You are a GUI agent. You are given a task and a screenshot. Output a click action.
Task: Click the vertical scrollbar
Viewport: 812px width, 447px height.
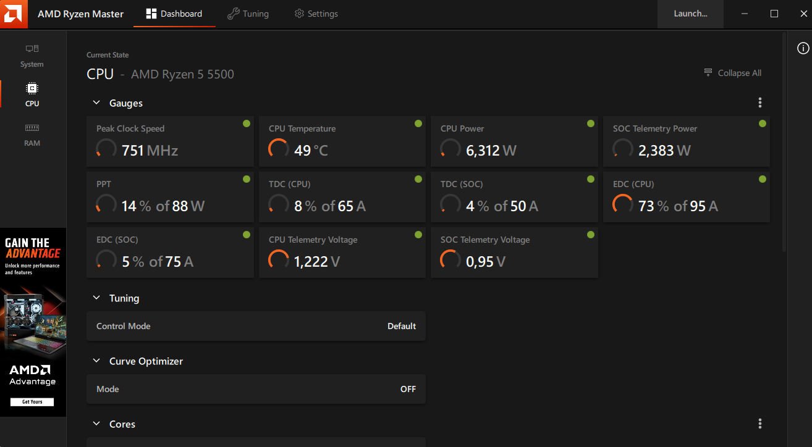(x=785, y=142)
